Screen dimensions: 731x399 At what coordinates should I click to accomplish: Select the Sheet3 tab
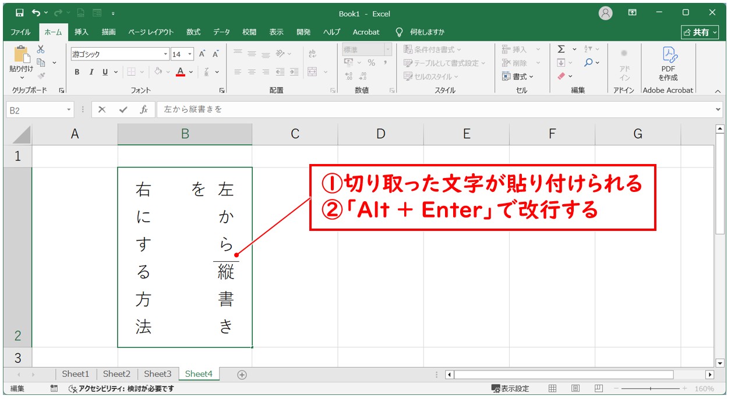click(157, 374)
